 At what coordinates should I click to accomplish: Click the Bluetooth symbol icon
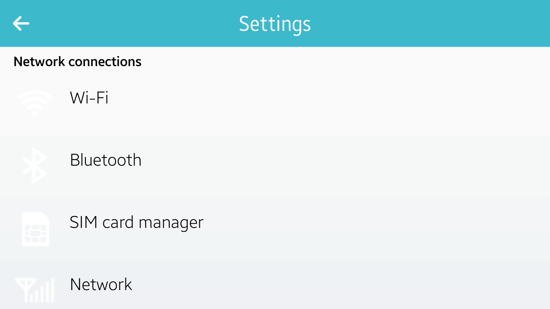[x=35, y=166]
